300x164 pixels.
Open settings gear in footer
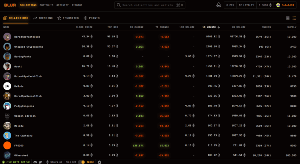coord(99,162)
